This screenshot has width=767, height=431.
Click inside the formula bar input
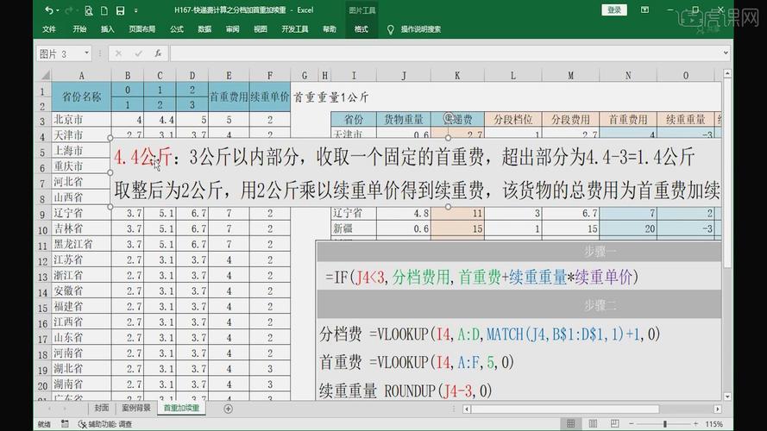coord(445,53)
